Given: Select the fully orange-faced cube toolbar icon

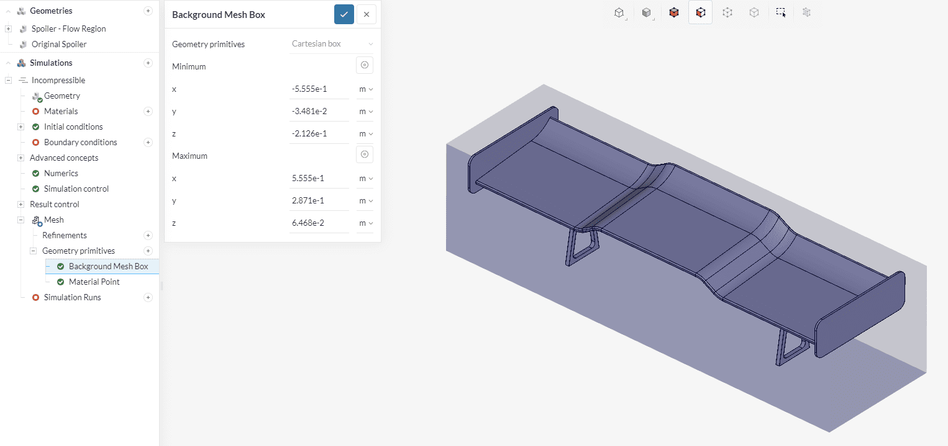Looking at the screenshot, I should point(674,12).
